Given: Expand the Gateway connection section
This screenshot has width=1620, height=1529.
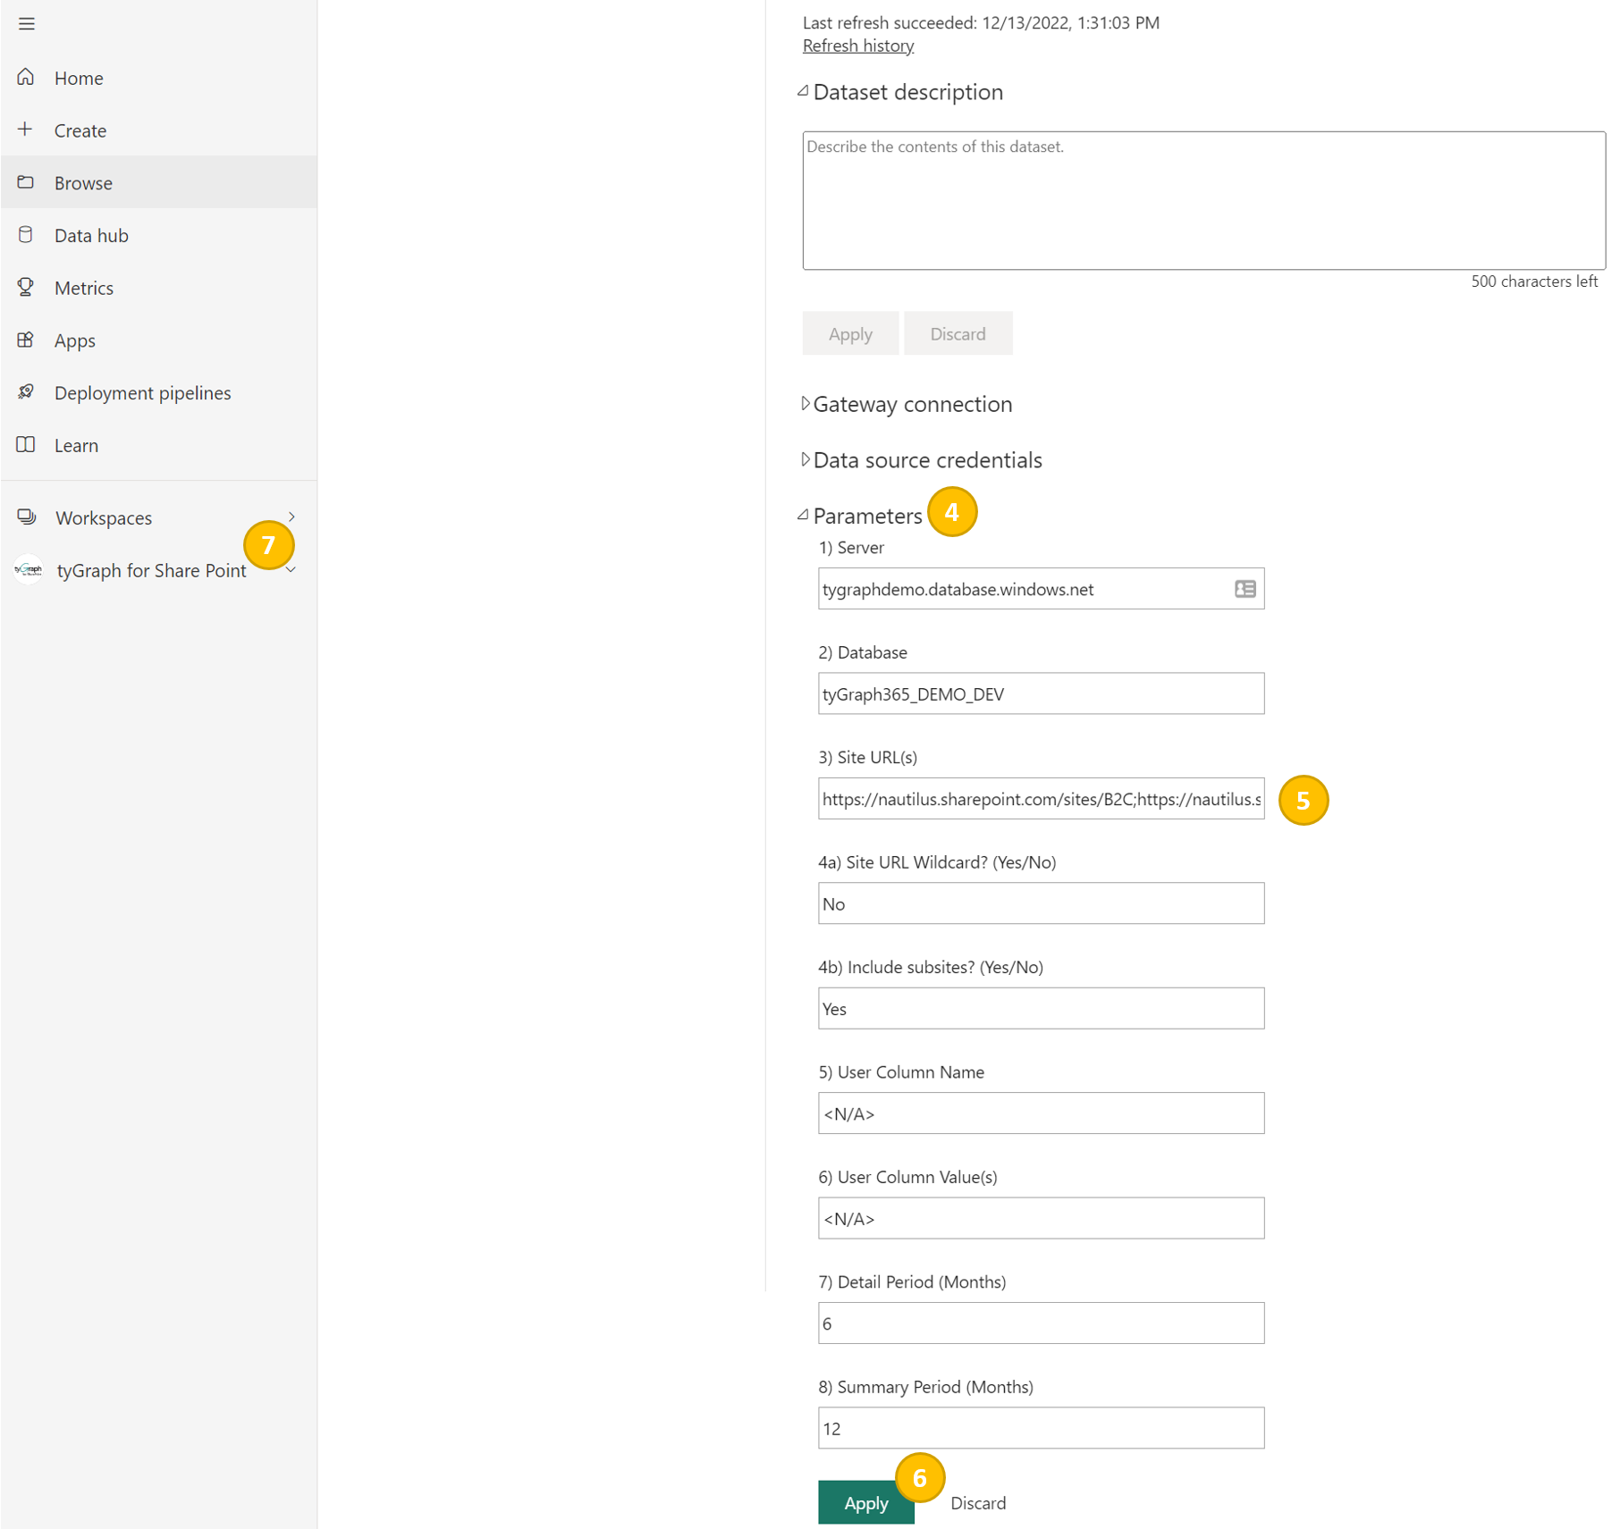Looking at the screenshot, I should pyautogui.click(x=805, y=404).
